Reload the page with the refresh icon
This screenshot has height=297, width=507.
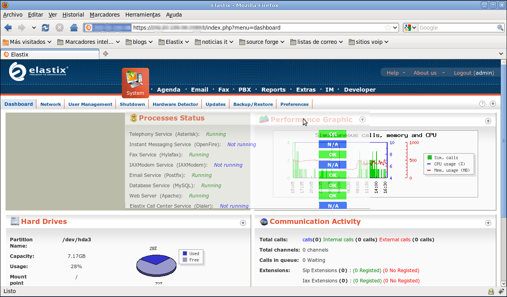click(45, 28)
